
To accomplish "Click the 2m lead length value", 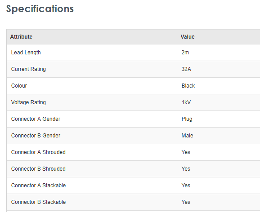I will (x=185, y=53).
